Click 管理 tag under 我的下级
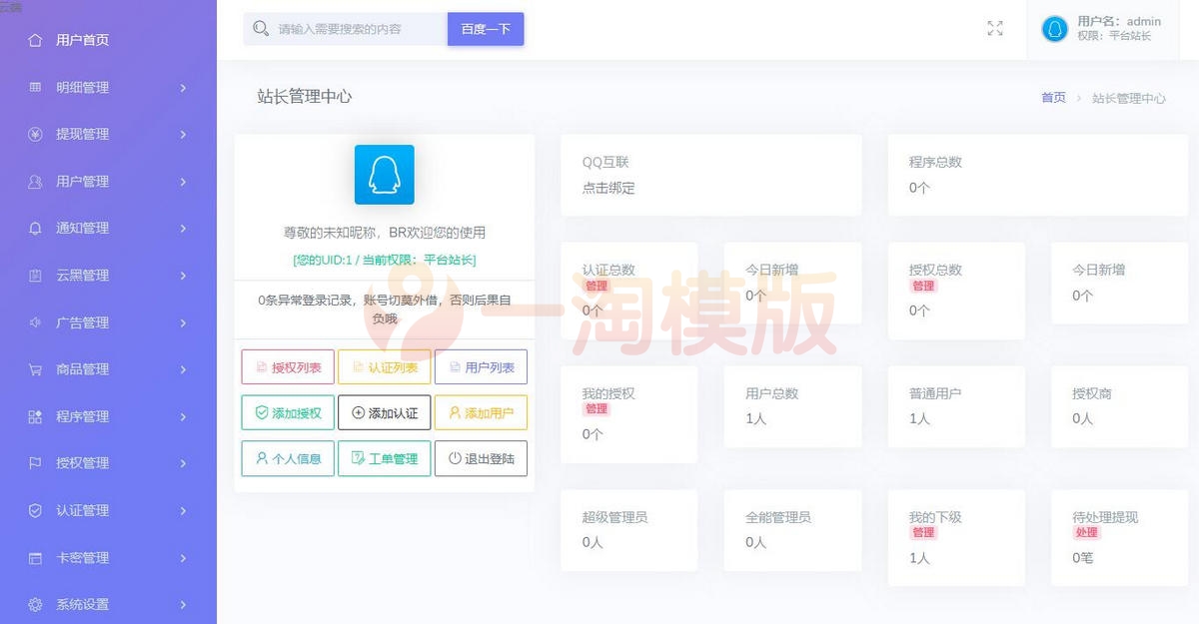Viewport: 1199px width, 624px height. (x=922, y=533)
